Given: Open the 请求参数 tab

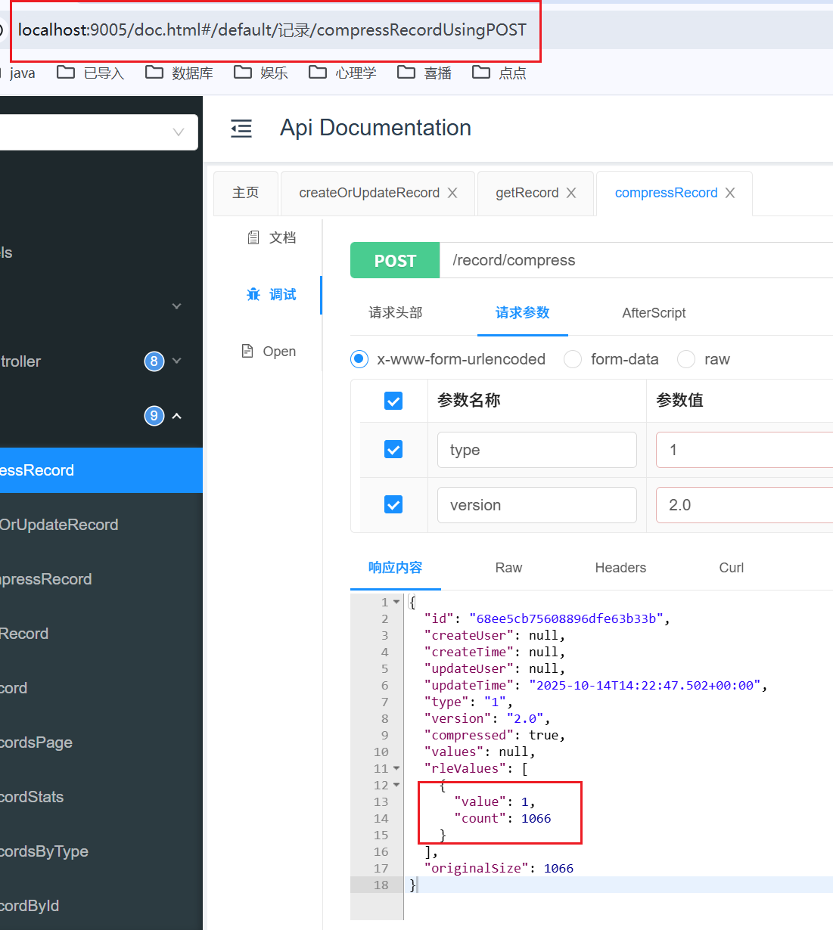Looking at the screenshot, I should point(523,312).
